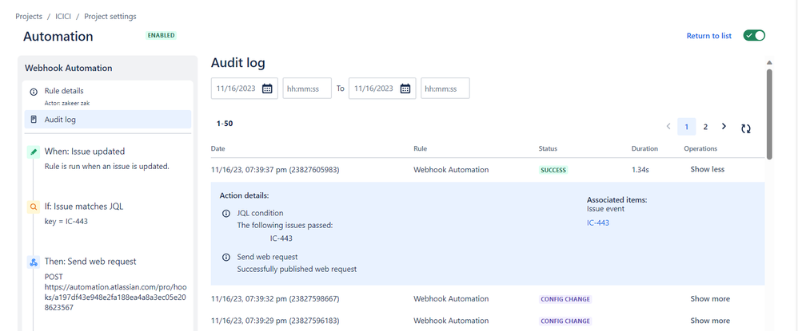Click the passed issue IC-443 under JQL condition
Viewport: 798px width, 331px height.
pos(281,238)
